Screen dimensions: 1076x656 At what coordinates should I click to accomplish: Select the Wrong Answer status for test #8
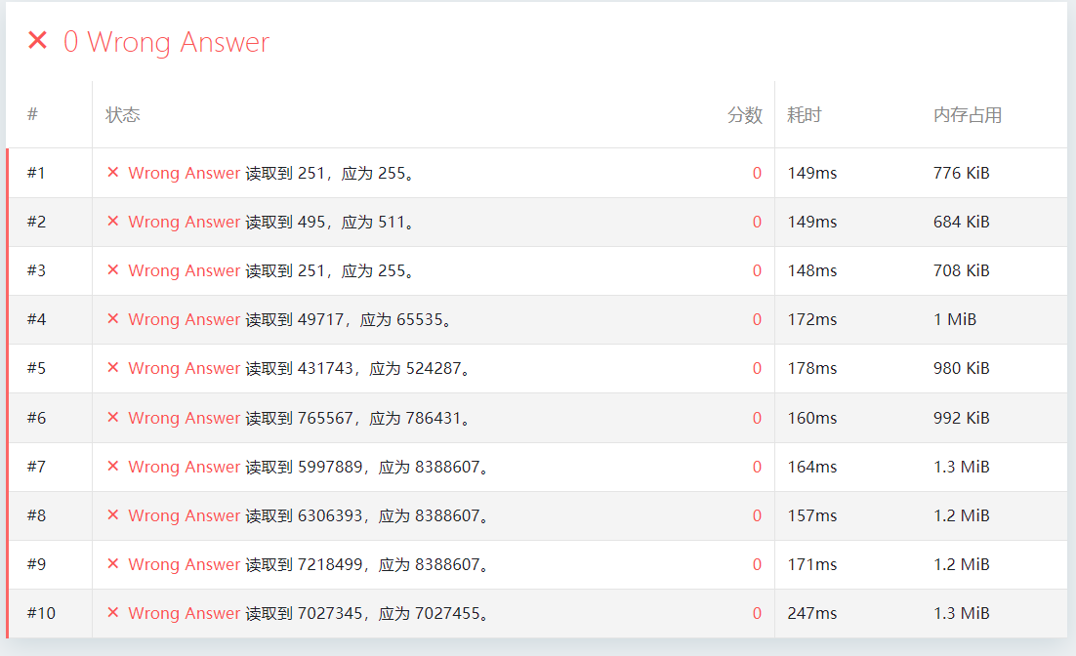184,515
